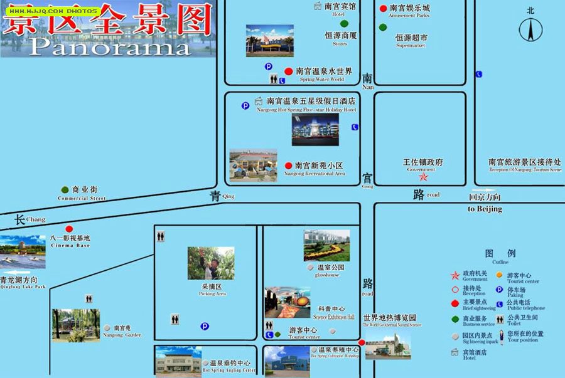The width and height of the screenshot is (565, 378).
Task: Select the red dot at Cinema Base
Action: tap(69, 229)
